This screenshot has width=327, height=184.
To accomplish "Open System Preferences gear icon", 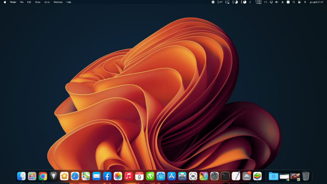I will pos(215,176).
